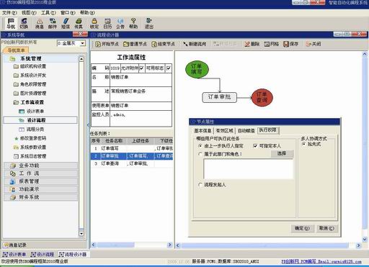Add a 普通节点 normal node
369x267 pixels.
(x=135, y=44)
